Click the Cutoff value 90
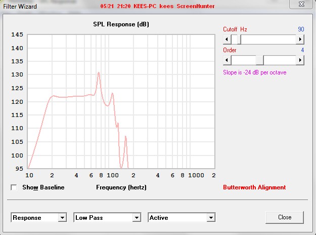Screen dimensions: 316x235 pyautogui.click(x=301, y=29)
